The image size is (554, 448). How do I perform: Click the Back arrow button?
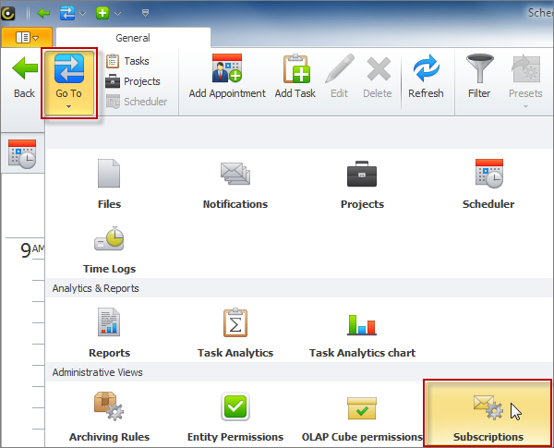(24, 78)
